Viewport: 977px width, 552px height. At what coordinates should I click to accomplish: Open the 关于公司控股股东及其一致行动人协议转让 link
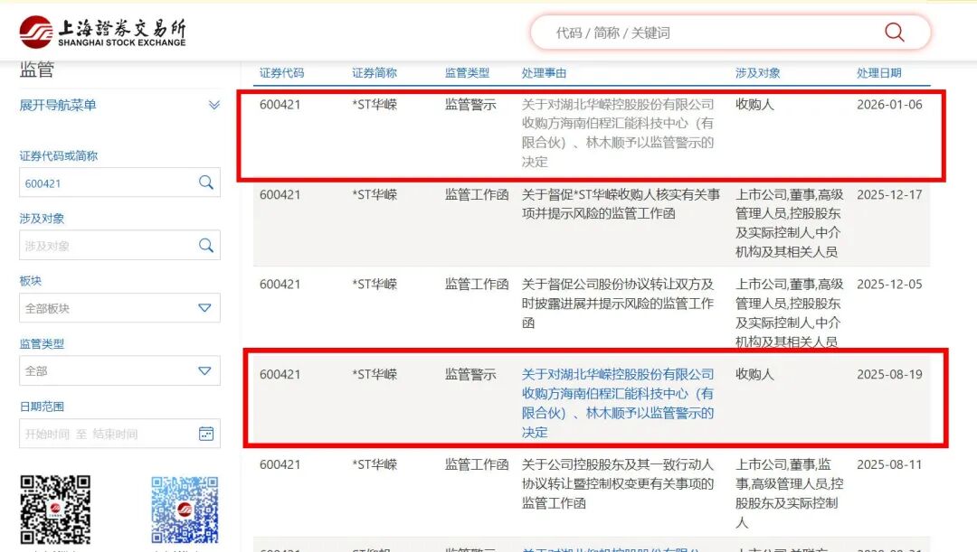(618, 484)
